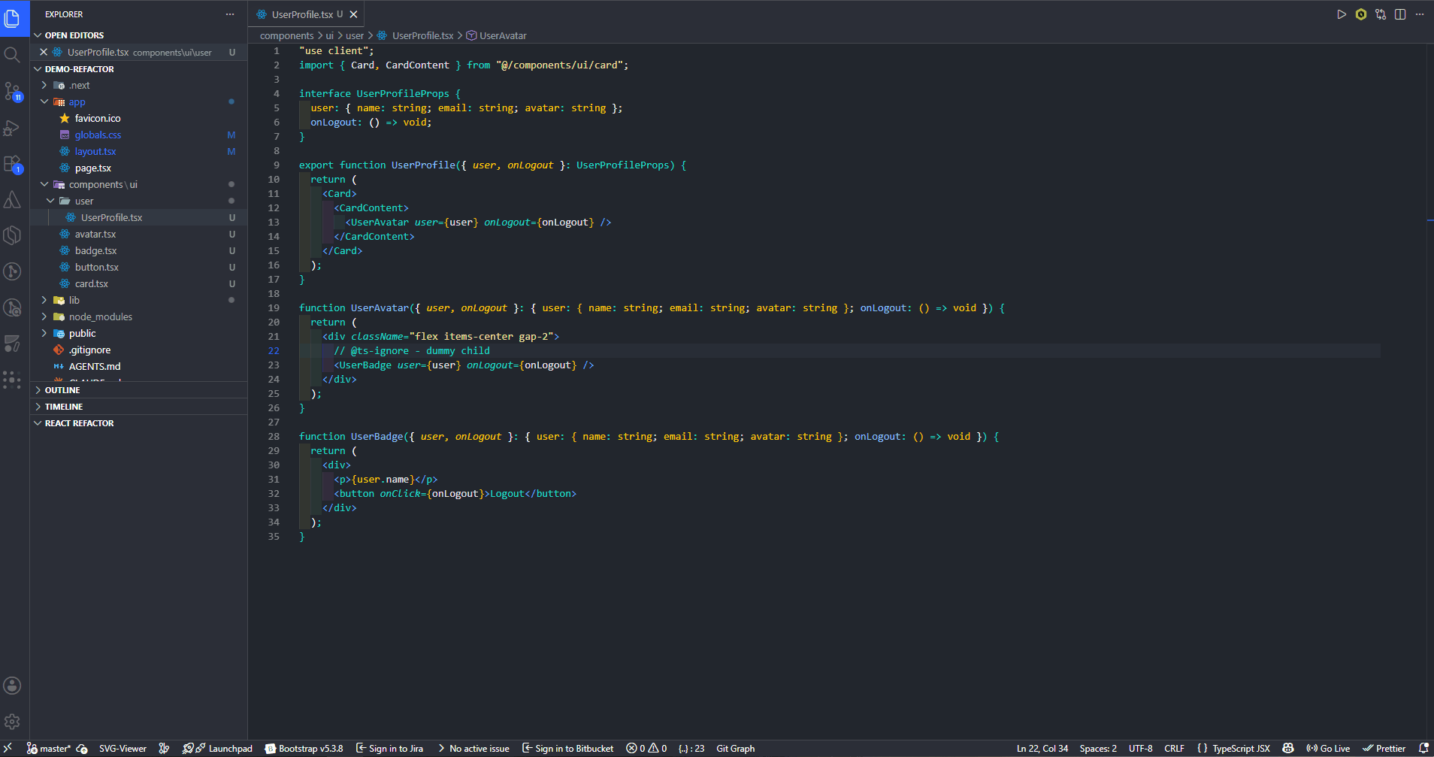Open the Accounts icon
This screenshot has height=757, width=1434.
click(x=12, y=686)
